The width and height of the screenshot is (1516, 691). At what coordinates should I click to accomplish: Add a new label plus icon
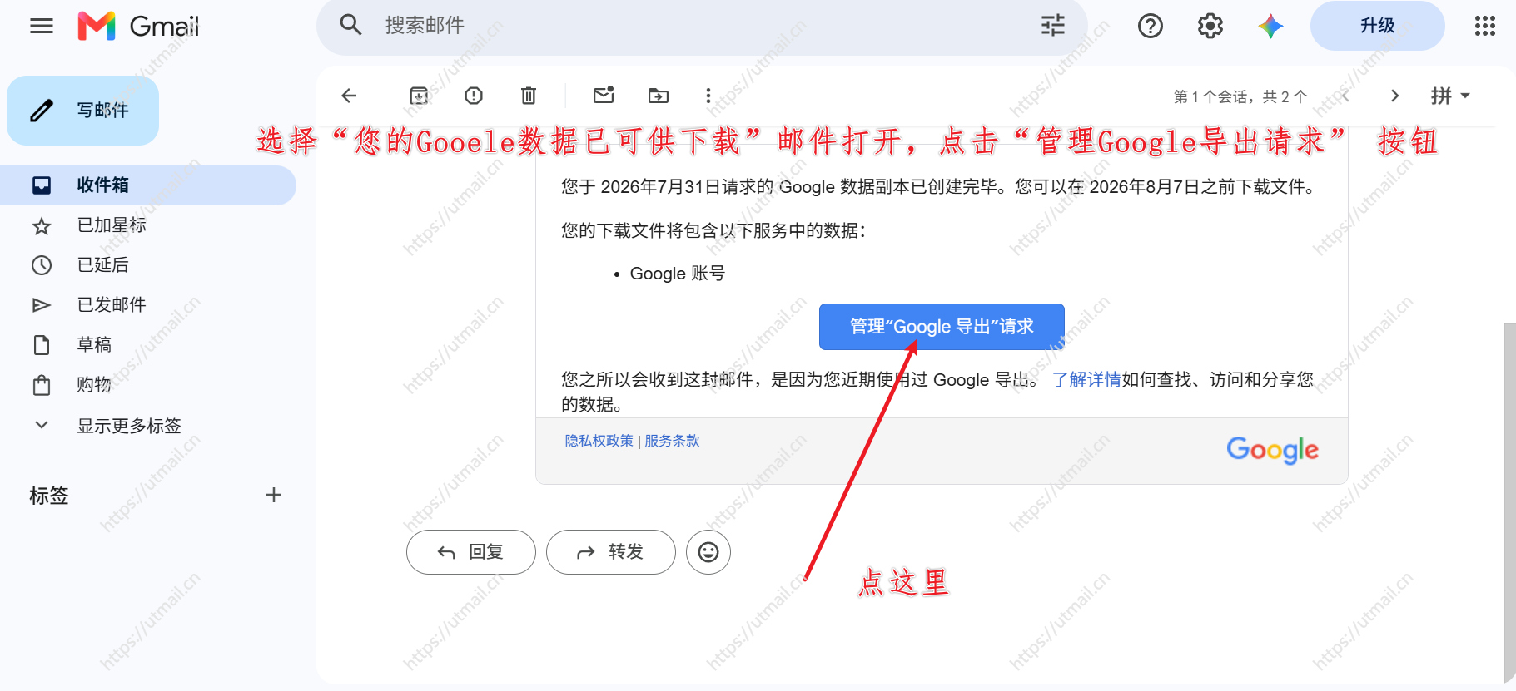point(274,496)
